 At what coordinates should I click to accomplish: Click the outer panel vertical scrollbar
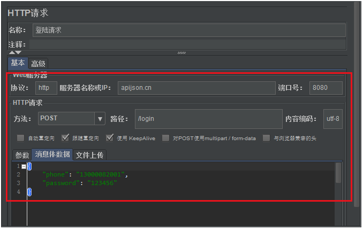coord(358,104)
